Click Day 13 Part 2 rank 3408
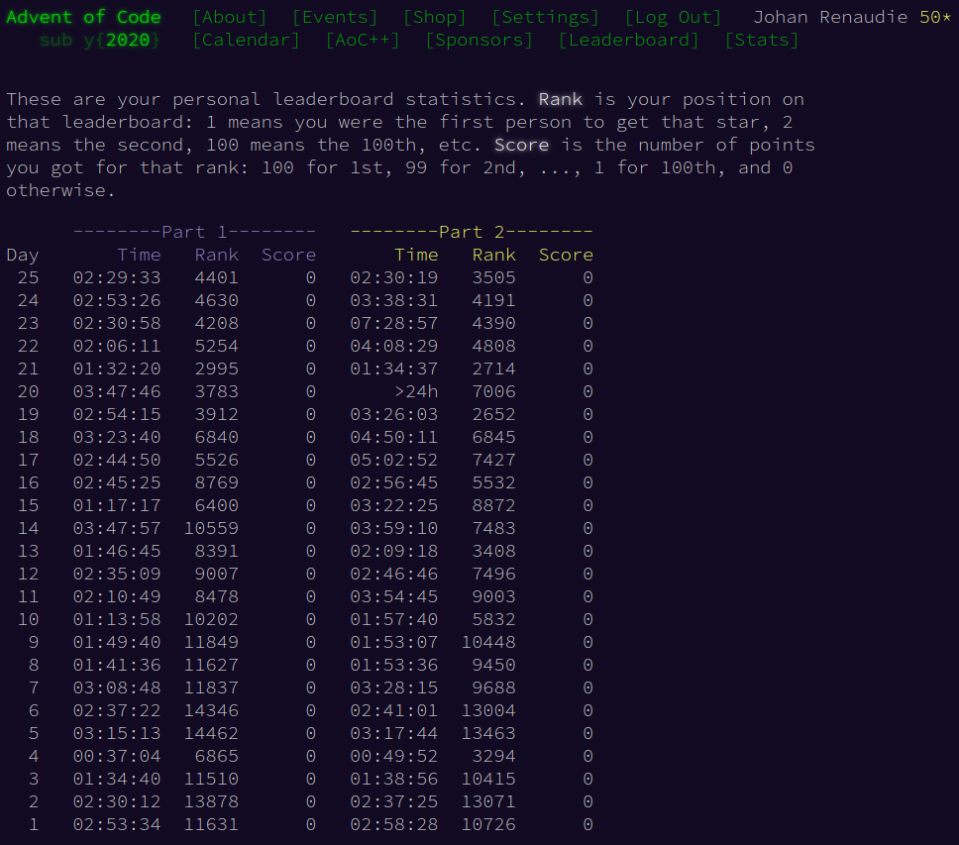The image size is (959, 845). [493, 551]
